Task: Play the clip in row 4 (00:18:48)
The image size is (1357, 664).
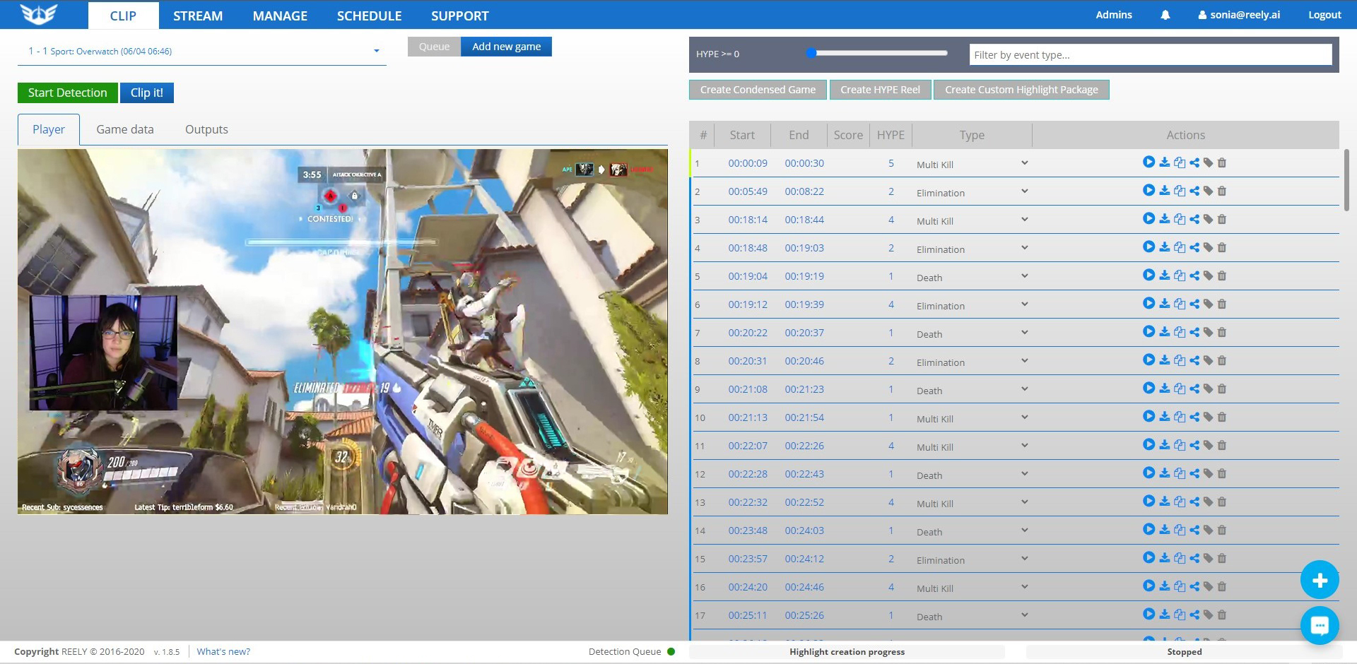Action: pos(1149,247)
